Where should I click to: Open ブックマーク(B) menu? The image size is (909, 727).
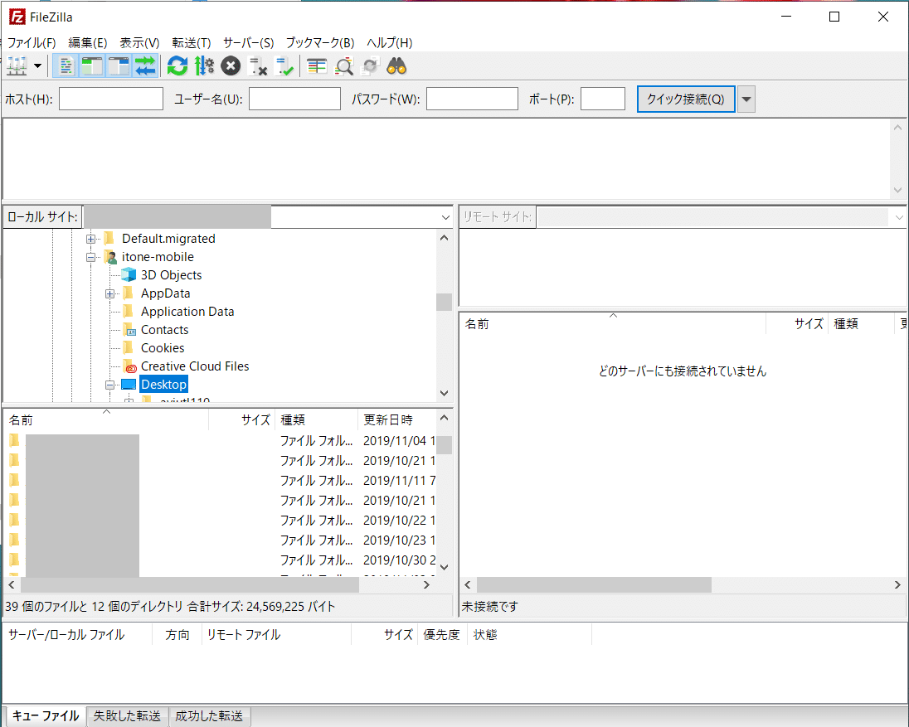320,43
